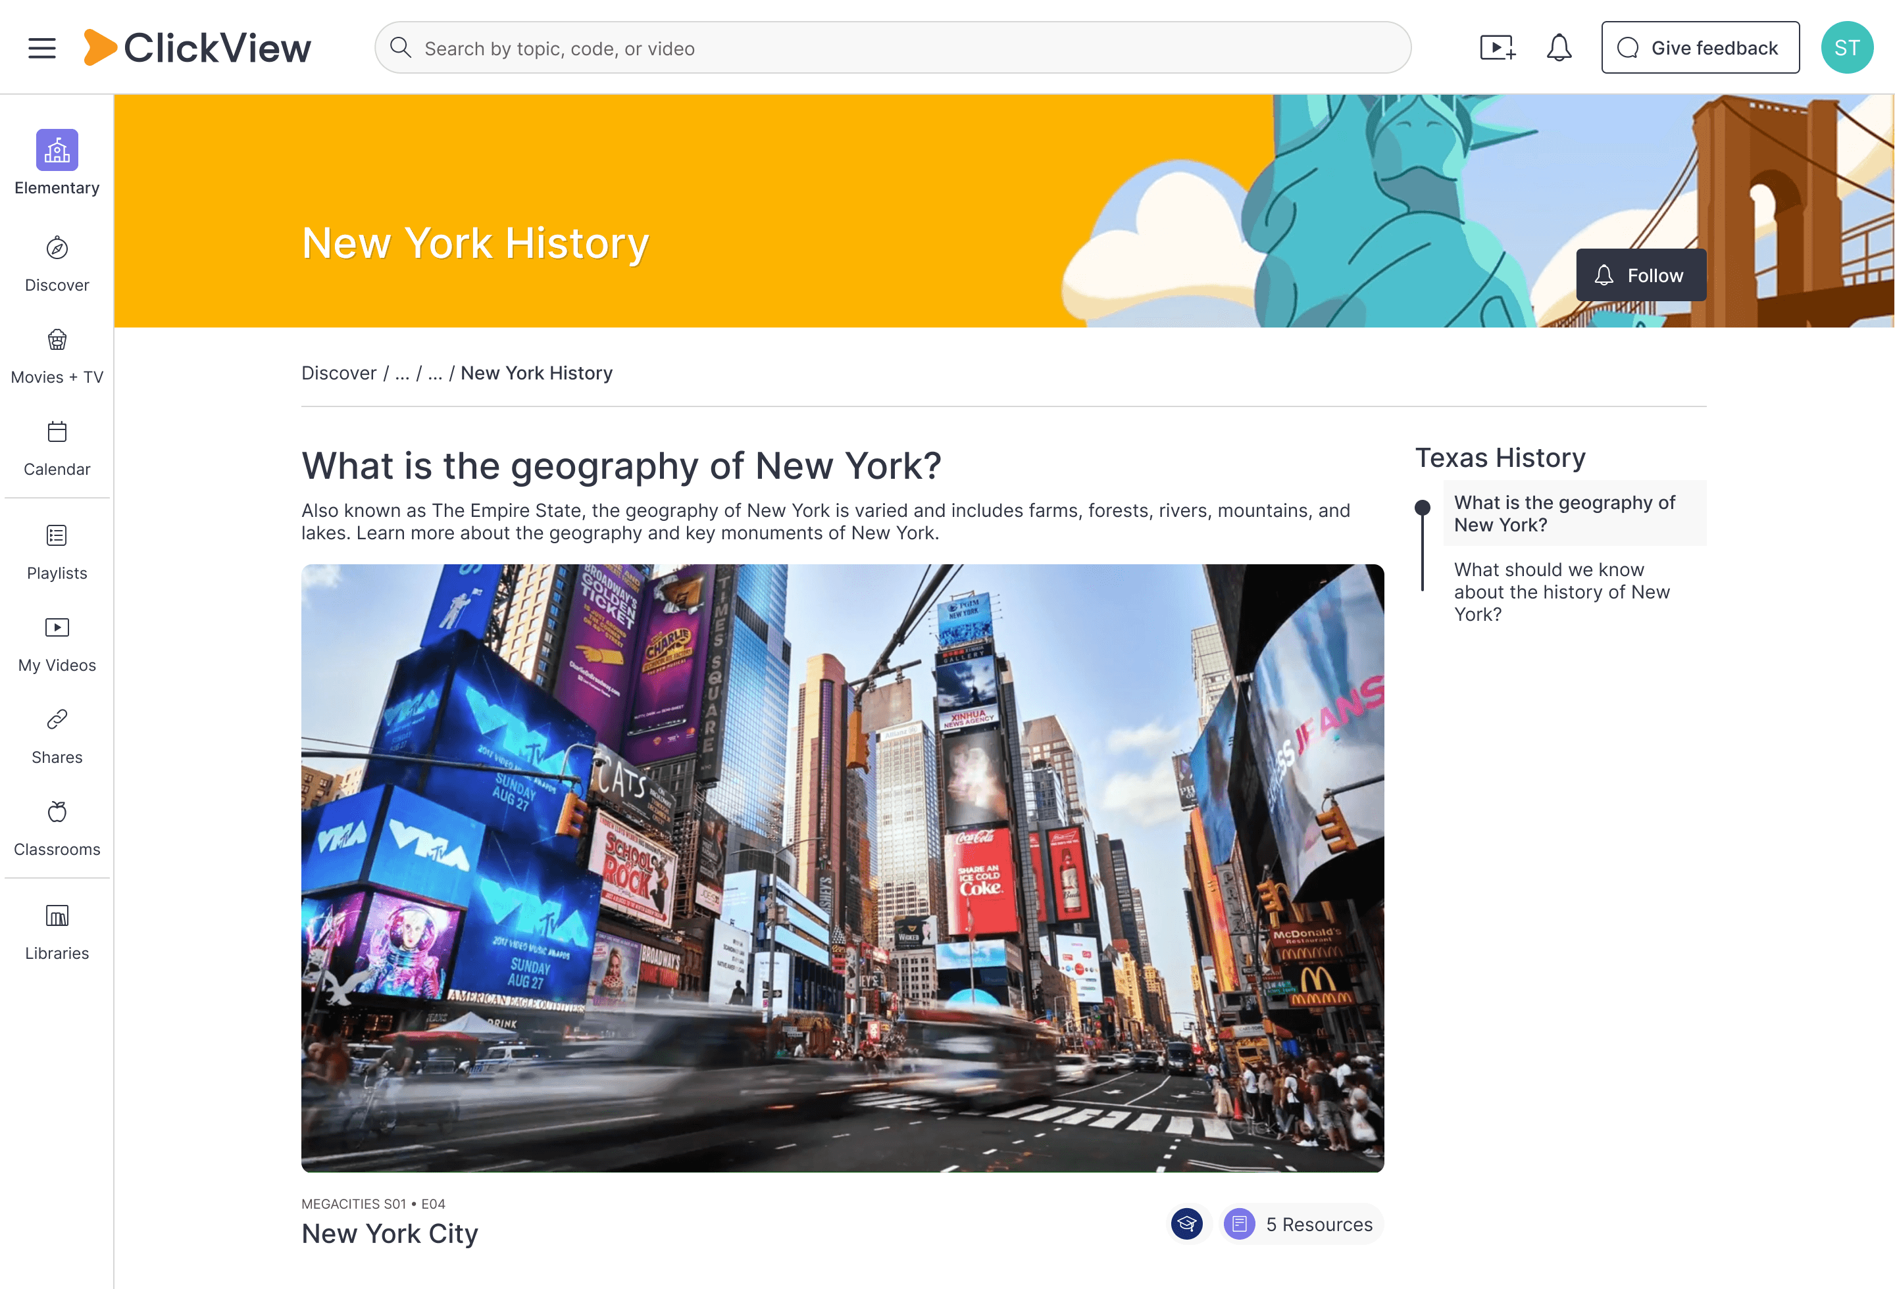The width and height of the screenshot is (1895, 1289).
Task: Click the first ellipsis in the breadcrumb
Action: click(402, 373)
